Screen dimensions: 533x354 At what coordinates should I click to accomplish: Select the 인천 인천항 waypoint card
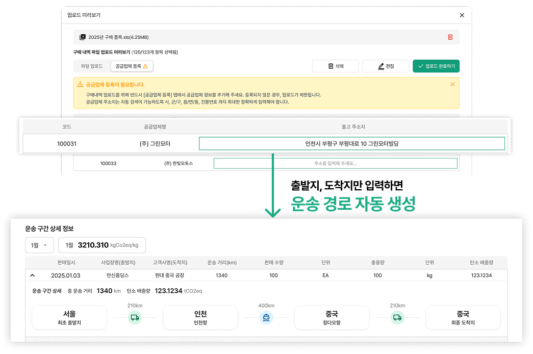[200, 318]
